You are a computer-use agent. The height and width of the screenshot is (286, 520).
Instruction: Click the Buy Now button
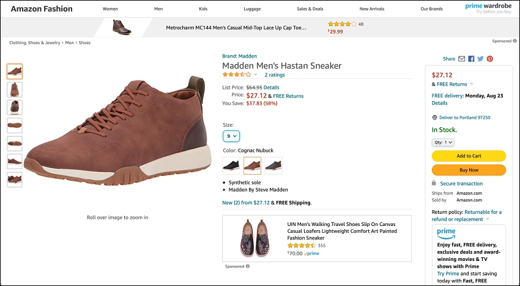pos(469,170)
